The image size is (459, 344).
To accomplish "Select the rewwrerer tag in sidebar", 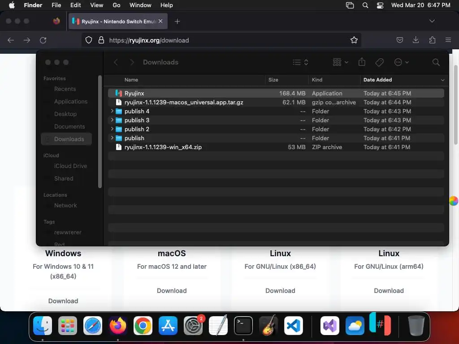I will pyautogui.click(x=68, y=232).
